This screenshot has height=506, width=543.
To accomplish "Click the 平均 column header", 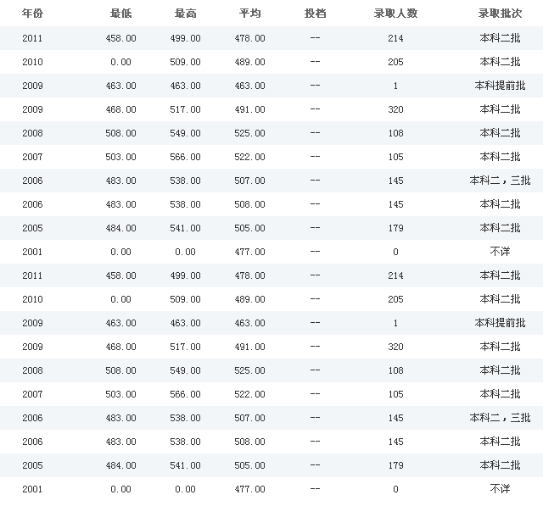I will tap(250, 14).
